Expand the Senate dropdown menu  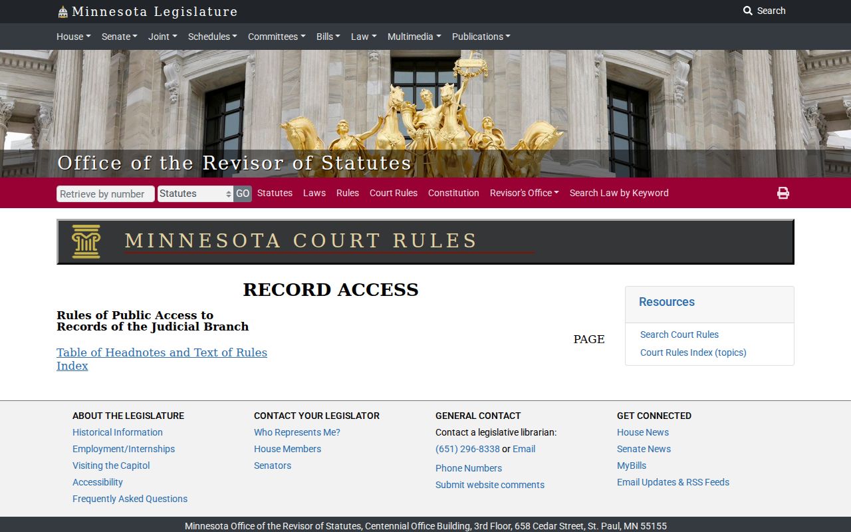click(119, 37)
